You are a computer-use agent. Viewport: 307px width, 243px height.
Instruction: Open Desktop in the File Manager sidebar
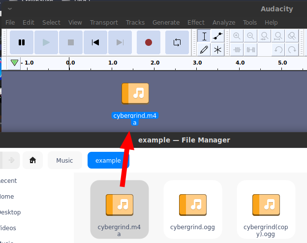click(x=10, y=212)
